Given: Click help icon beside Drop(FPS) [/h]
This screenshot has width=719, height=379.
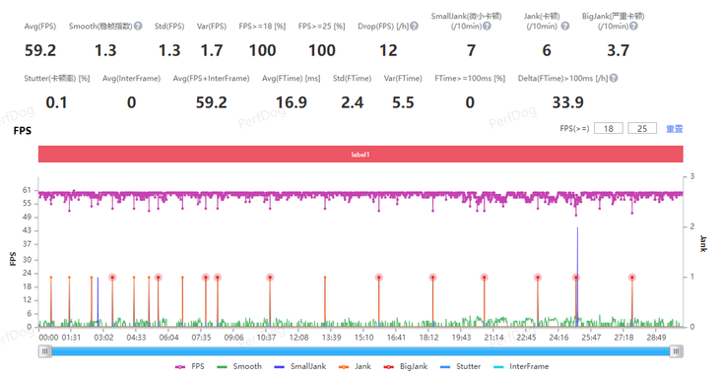Looking at the screenshot, I should point(414,27).
